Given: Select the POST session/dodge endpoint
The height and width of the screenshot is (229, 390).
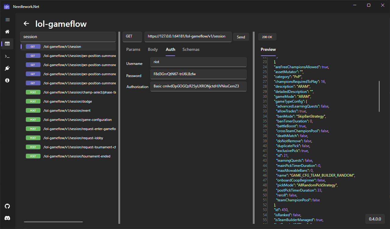Looking at the screenshot, I should (x=68, y=101).
